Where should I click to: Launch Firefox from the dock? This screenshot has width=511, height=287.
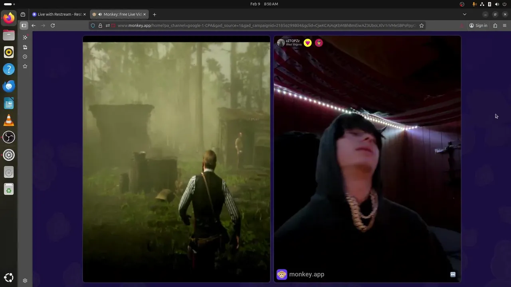pos(9,18)
